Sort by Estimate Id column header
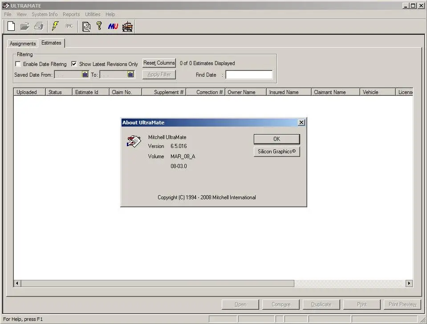 [x=91, y=92]
